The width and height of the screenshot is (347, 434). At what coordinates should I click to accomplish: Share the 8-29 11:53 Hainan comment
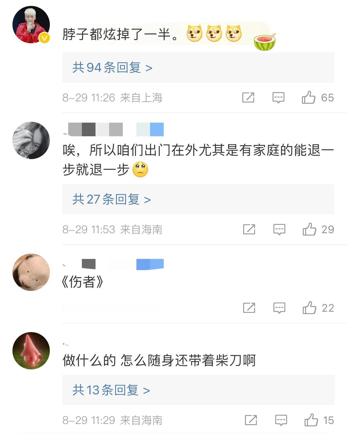point(249,229)
